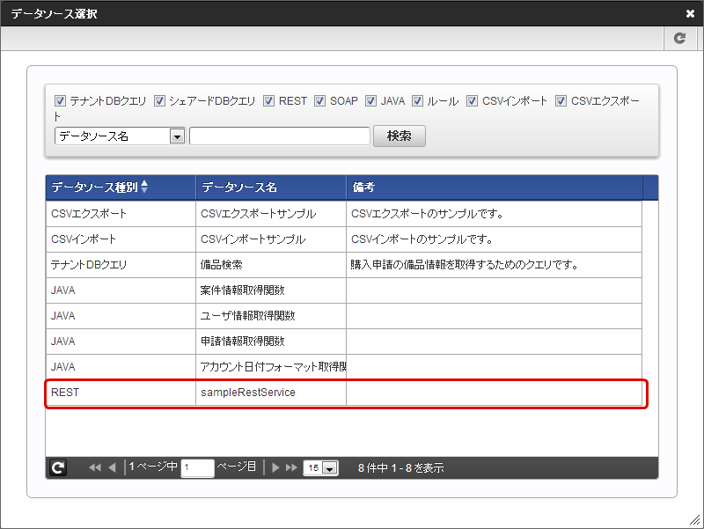Jump to the last page of results

[x=291, y=468]
